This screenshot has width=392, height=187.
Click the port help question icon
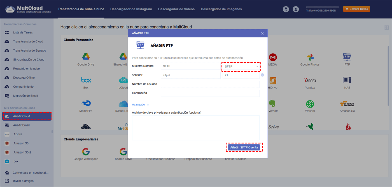(x=262, y=75)
